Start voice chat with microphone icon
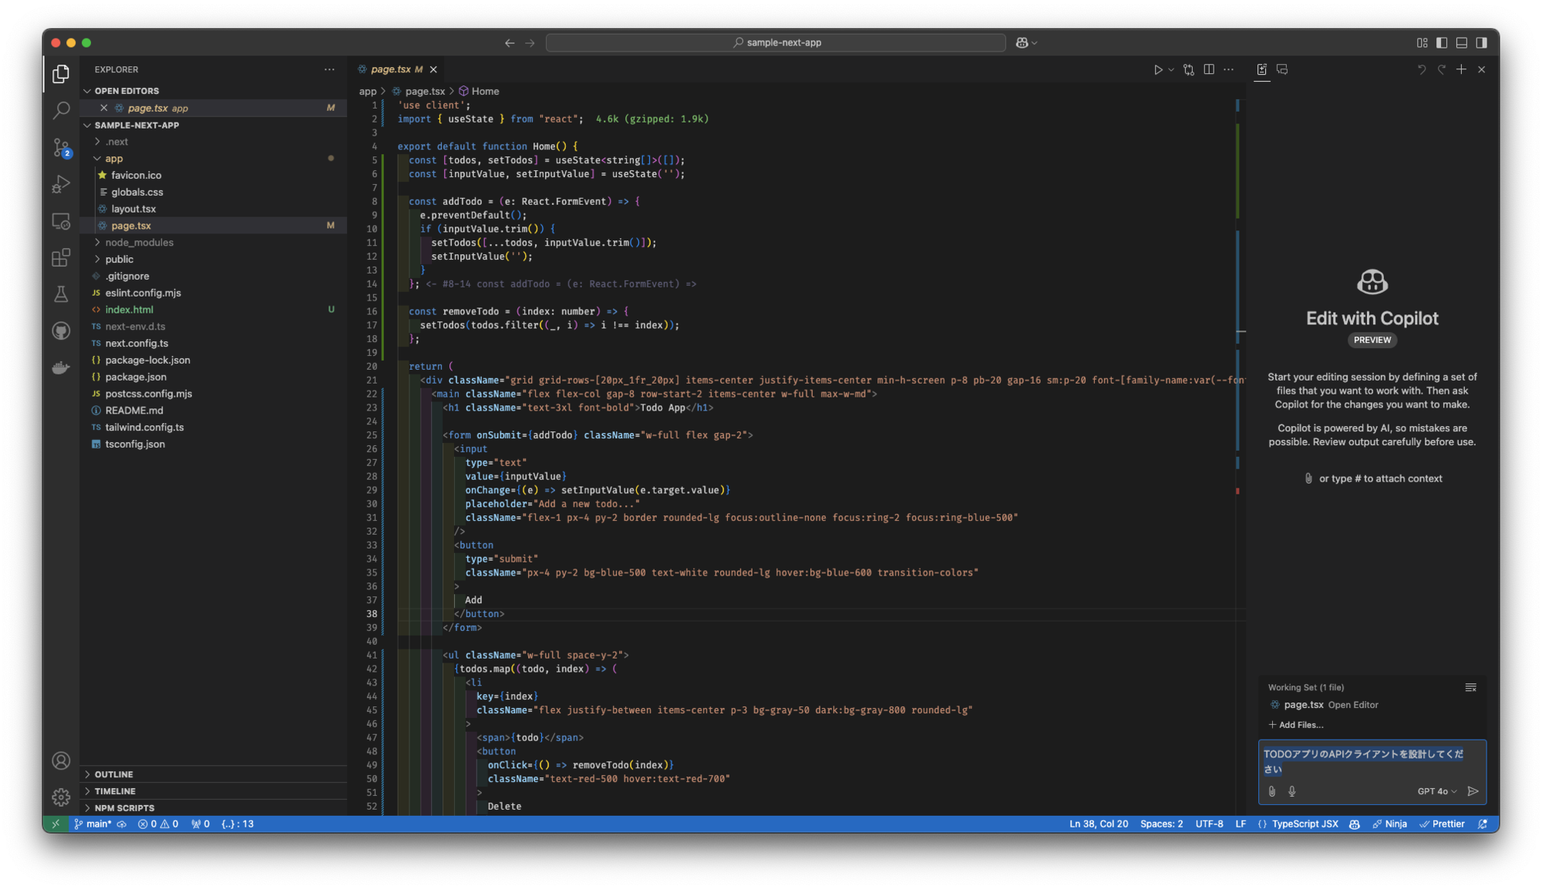1542x889 pixels. pos(1292,791)
